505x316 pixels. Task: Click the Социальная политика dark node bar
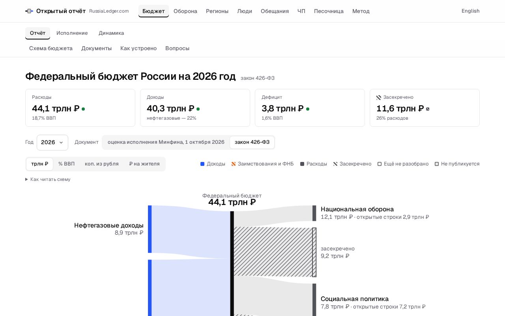(314, 300)
